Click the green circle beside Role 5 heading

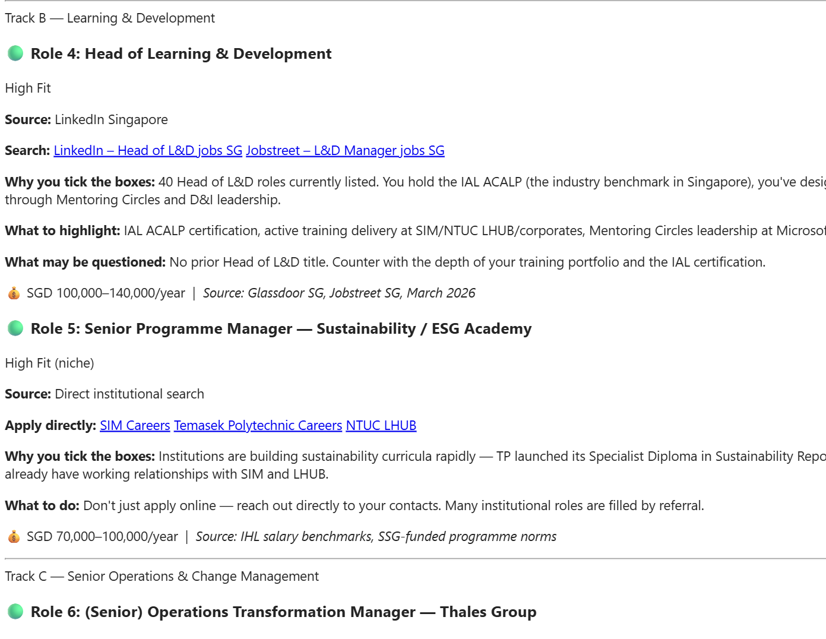15,328
